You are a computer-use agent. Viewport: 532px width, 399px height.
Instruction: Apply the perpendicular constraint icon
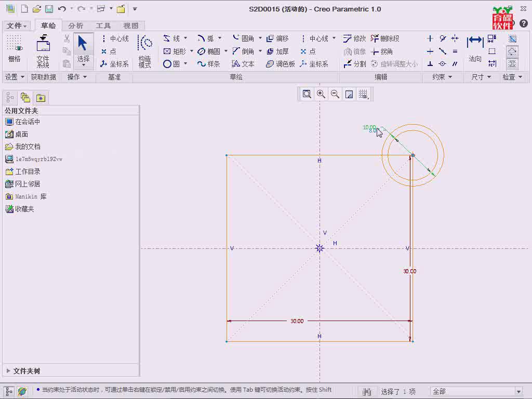(430, 64)
